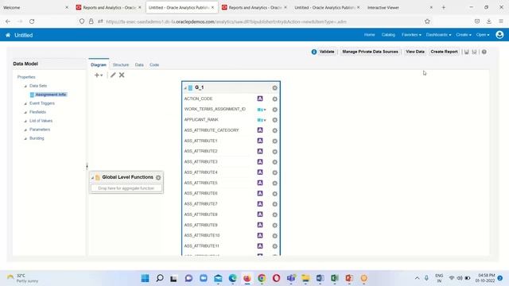Open gear menu for ASS_ATTRIBUTE2 row

[274, 152]
